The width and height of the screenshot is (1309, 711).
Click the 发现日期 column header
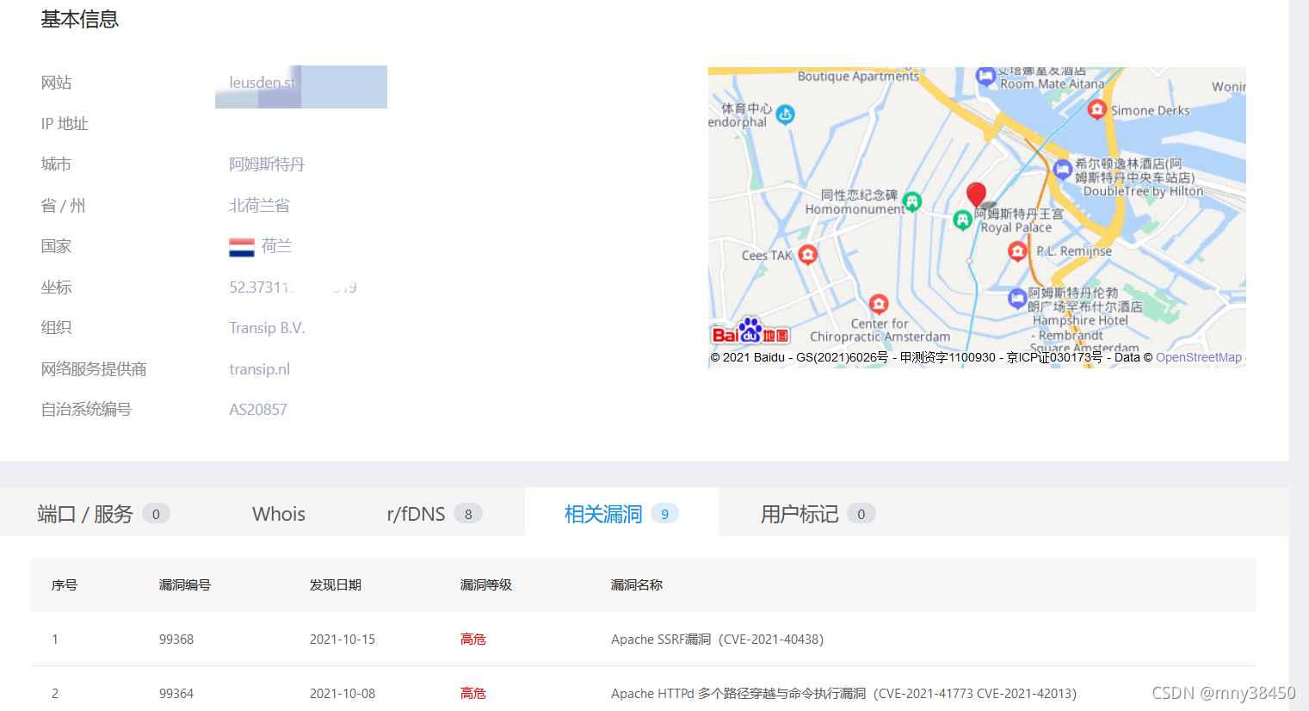(x=336, y=584)
